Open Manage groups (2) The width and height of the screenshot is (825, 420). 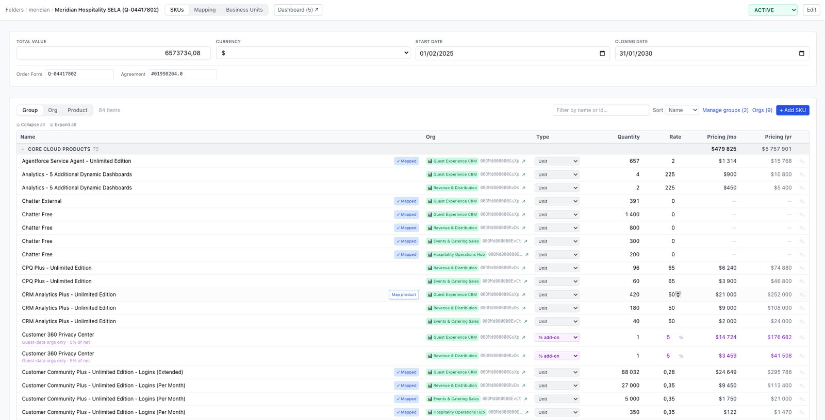click(725, 110)
